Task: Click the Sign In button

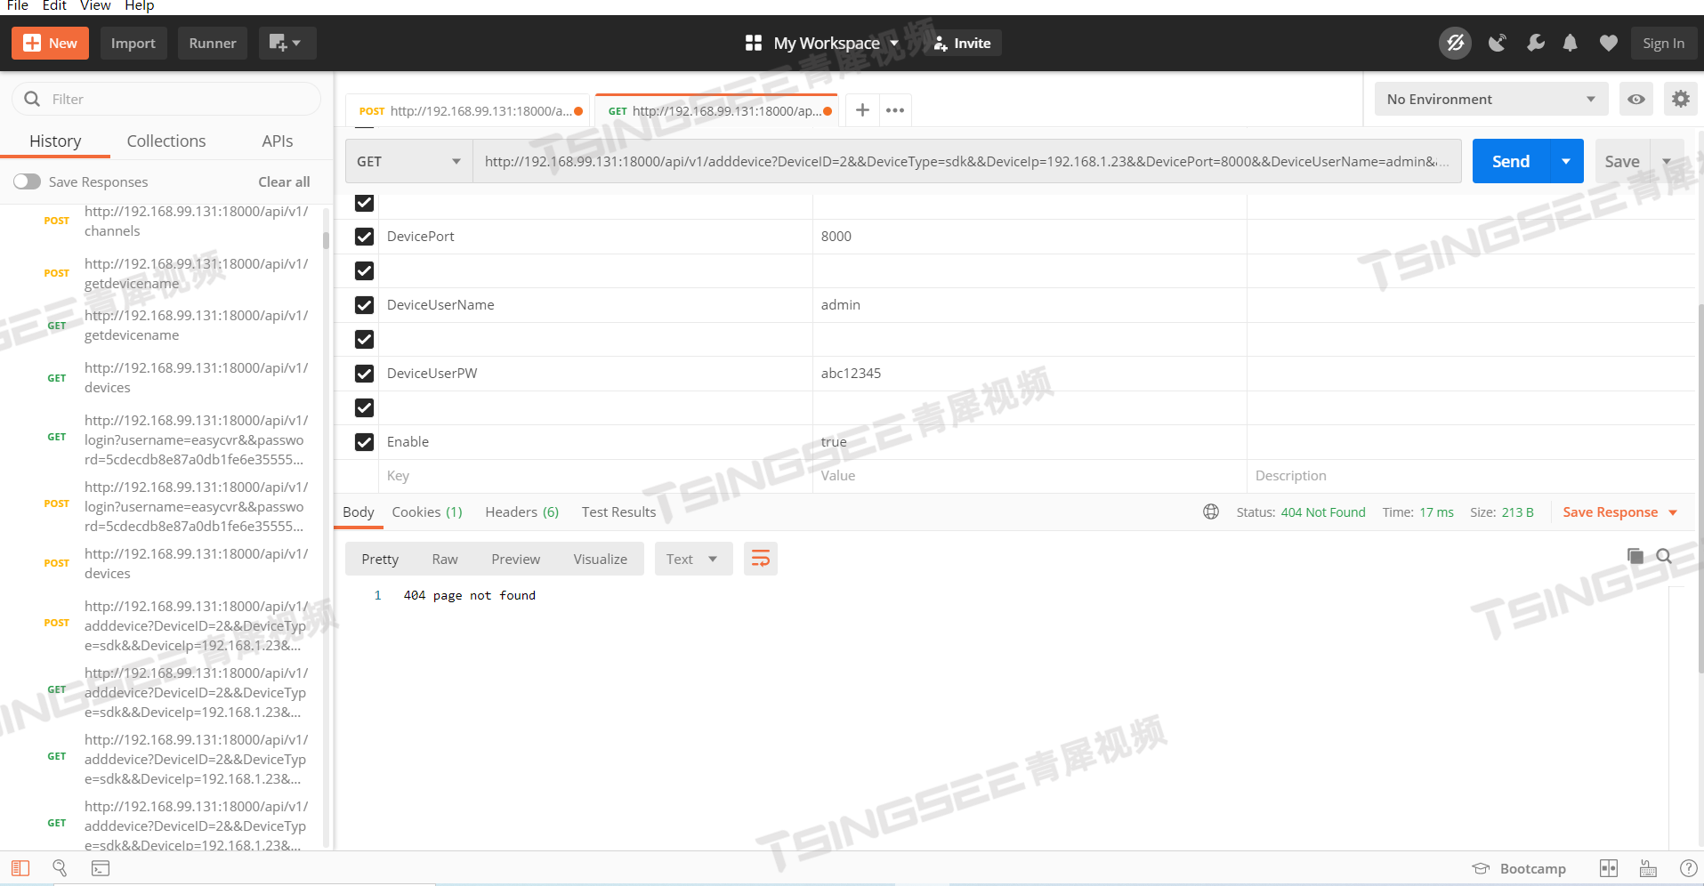Action: point(1663,43)
